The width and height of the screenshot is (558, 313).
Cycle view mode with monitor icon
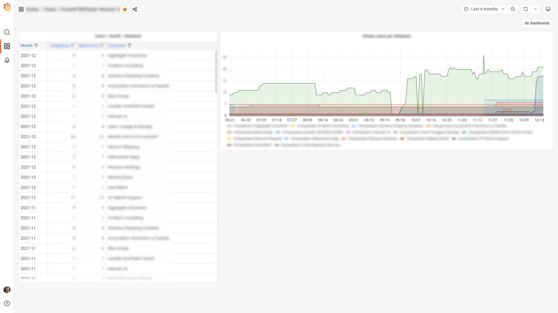pyautogui.click(x=548, y=9)
